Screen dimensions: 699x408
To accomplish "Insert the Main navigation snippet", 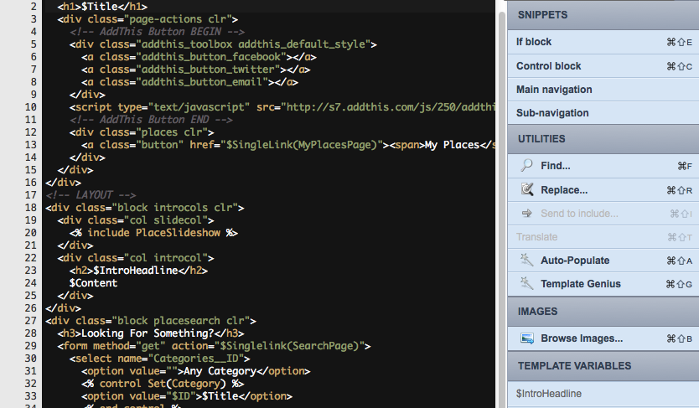I will coord(554,90).
